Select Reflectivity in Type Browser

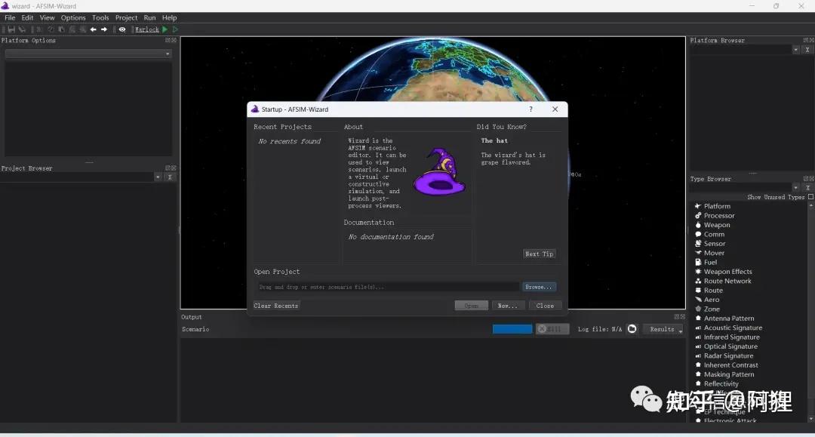721,384
